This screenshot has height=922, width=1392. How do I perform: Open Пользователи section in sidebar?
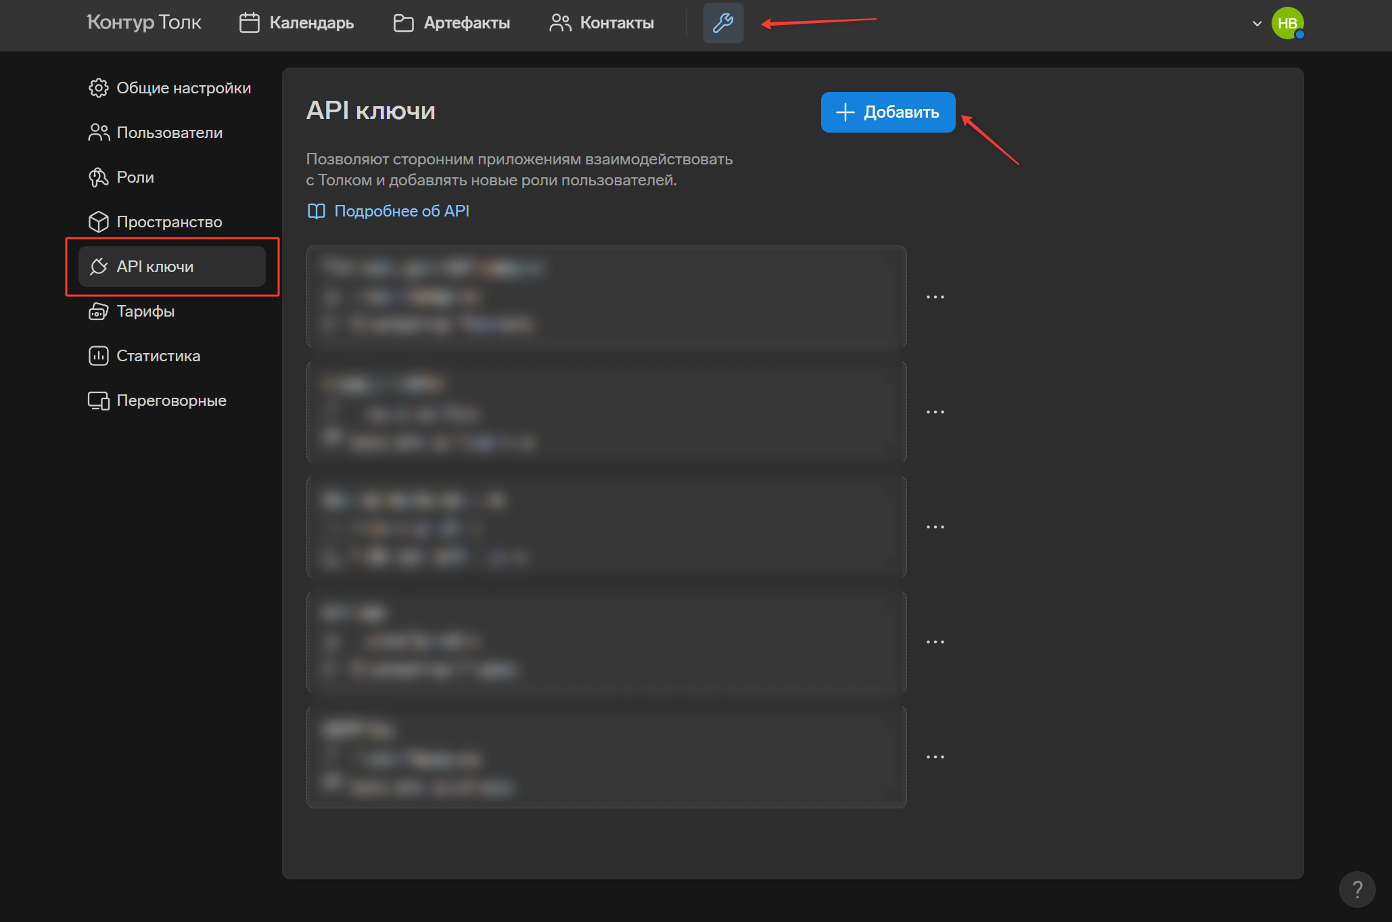172,133
